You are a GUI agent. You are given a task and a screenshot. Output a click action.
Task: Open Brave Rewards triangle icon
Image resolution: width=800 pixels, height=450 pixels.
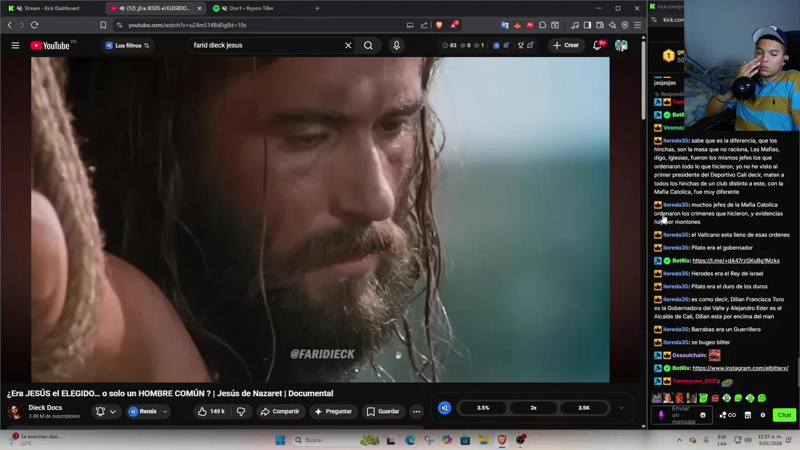click(x=454, y=25)
